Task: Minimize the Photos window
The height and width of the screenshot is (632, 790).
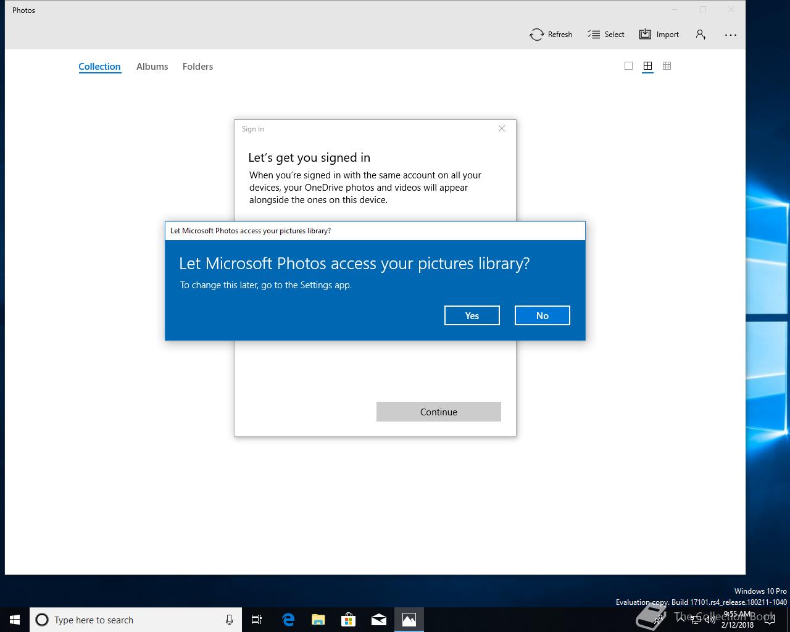Action: coord(675,10)
